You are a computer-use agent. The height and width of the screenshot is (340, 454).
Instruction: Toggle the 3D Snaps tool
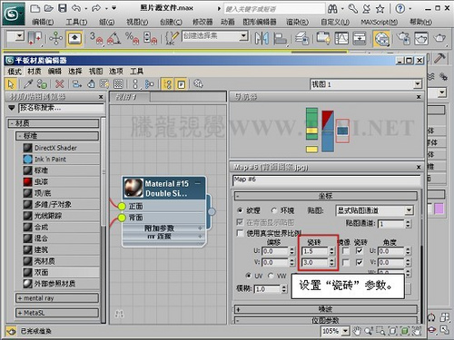(x=96, y=38)
